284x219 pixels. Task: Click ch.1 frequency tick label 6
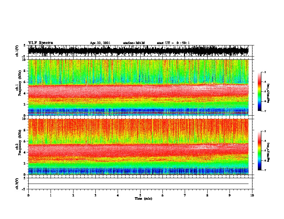point(25,82)
